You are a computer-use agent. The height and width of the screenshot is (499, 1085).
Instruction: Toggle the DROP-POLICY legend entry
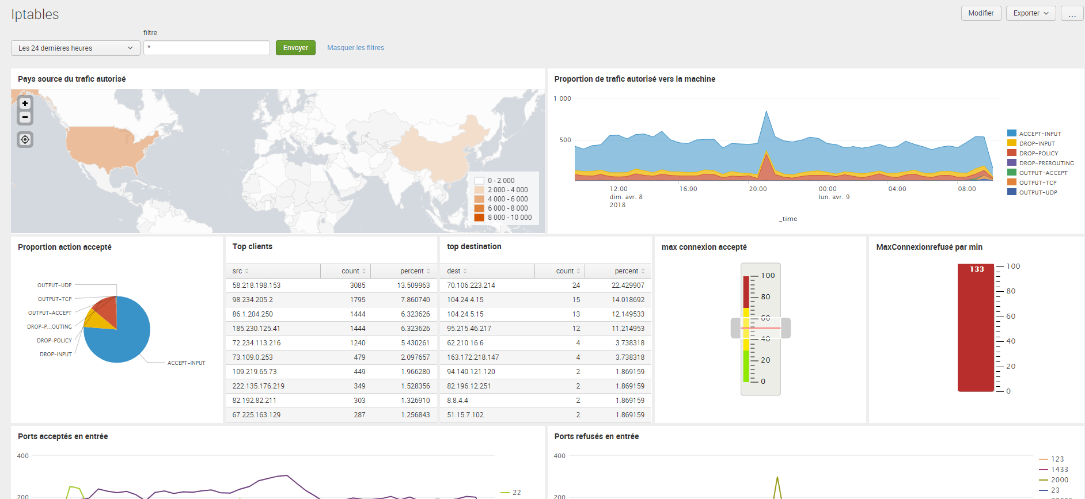click(x=1033, y=153)
